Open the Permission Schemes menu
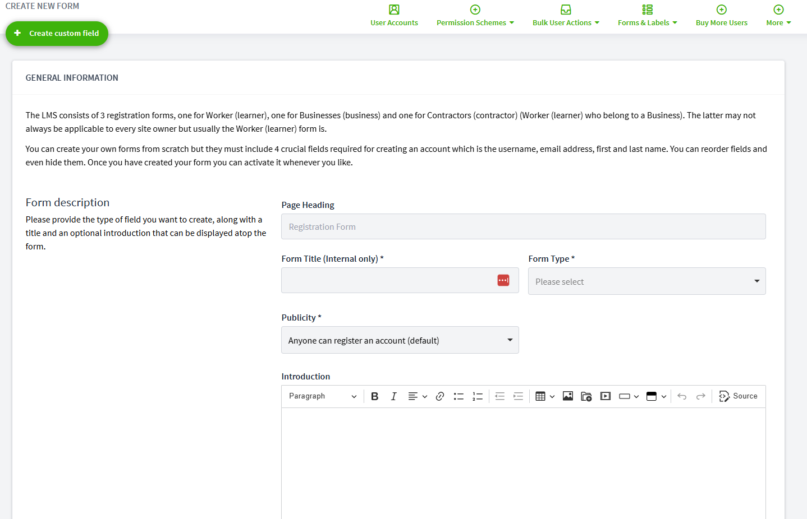The height and width of the screenshot is (519, 807). coord(475,16)
